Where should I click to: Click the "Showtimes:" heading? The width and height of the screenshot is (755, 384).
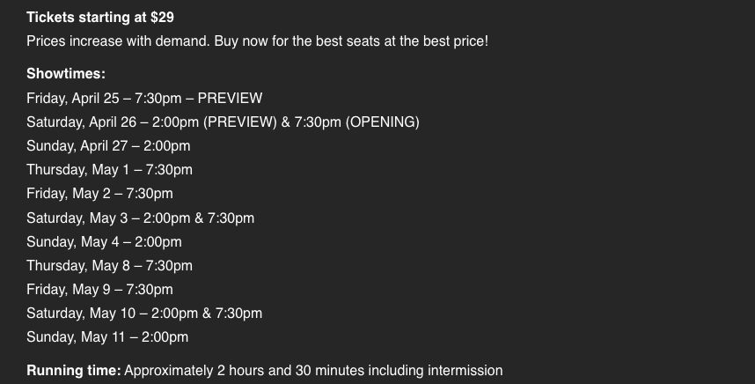pyautogui.click(x=66, y=74)
